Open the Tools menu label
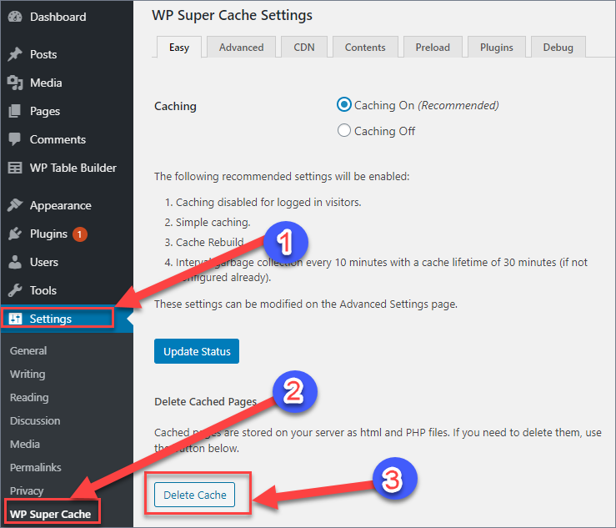The width and height of the screenshot is (616, 528). coord(43,290)
